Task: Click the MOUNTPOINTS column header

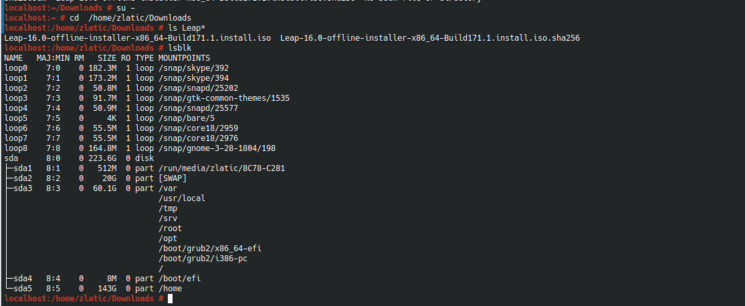Action: 184,58
